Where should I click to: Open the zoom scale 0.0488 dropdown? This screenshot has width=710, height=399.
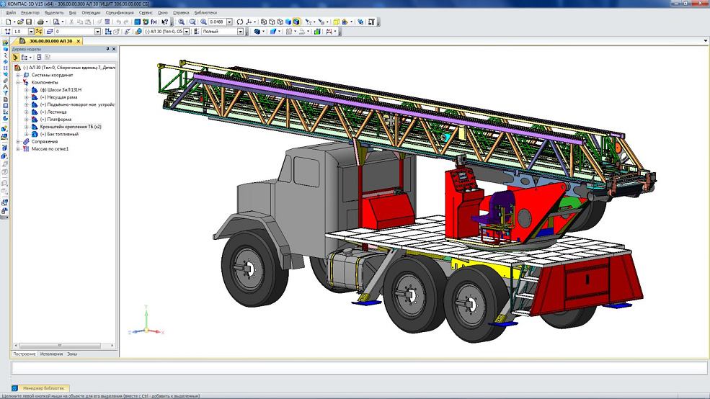[230, 22]
